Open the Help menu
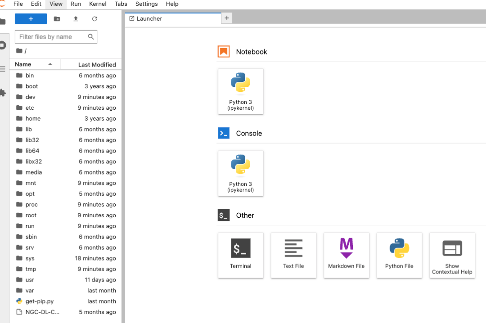Viewport: 486px width, 323px height. 172,4
